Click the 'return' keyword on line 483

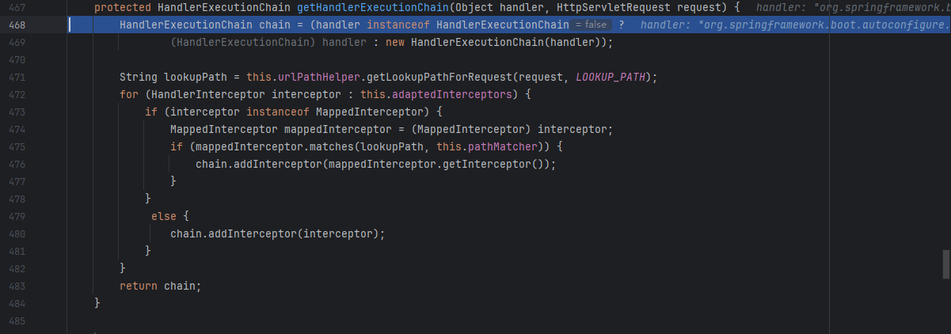point(139,286)
